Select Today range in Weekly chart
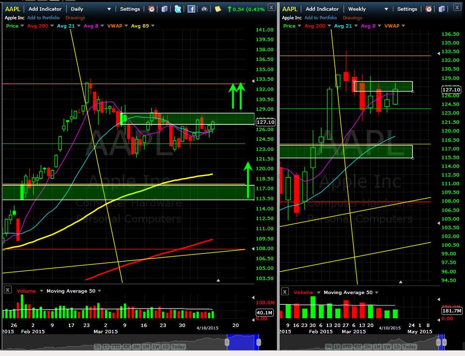Image resolution: width=465 pixels, height=356 pixels. [409, 346]
